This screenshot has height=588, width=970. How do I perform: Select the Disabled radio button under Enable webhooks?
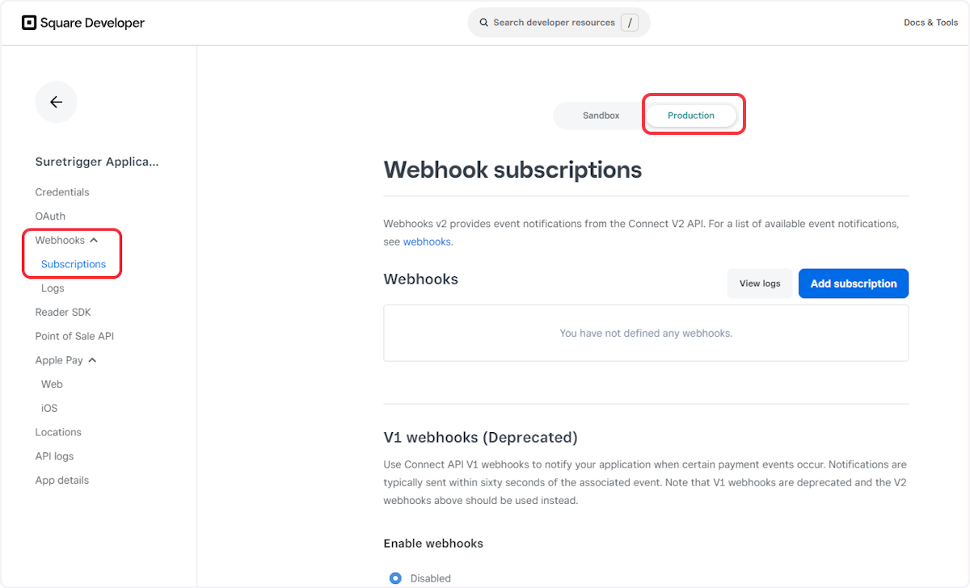click(395, 577)
